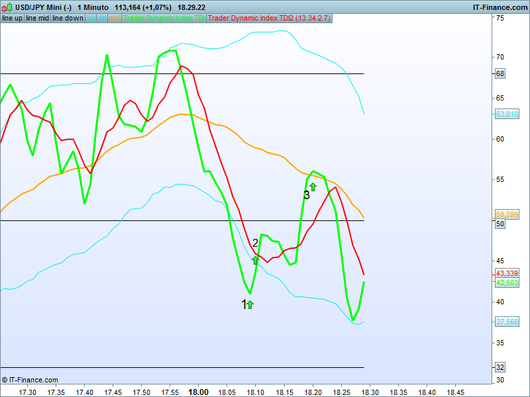Click the 40 value on the scale
Image resolution: width=530 pixels, height=397 pixels.
tap(500, 302)
